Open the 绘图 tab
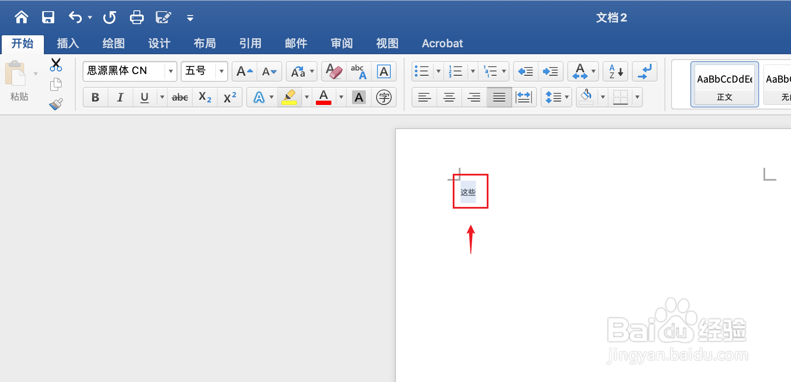 click(114, 43)
